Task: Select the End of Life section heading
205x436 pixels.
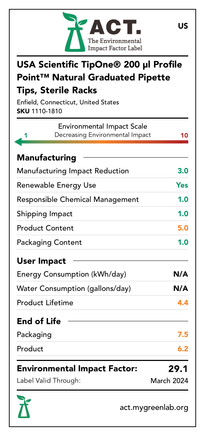Action: coord(39,321)
